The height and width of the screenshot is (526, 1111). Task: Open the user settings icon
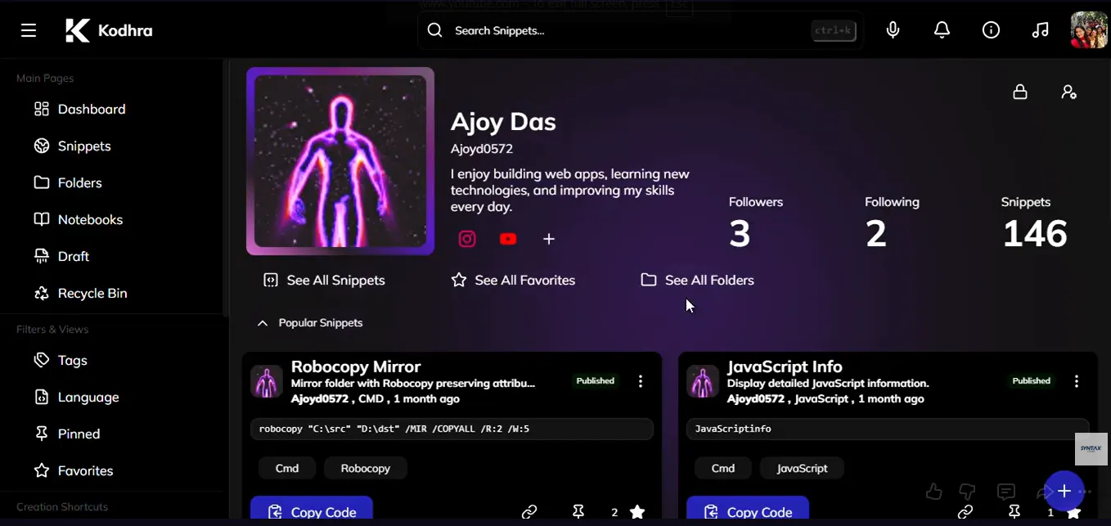tap(1069, 92)
